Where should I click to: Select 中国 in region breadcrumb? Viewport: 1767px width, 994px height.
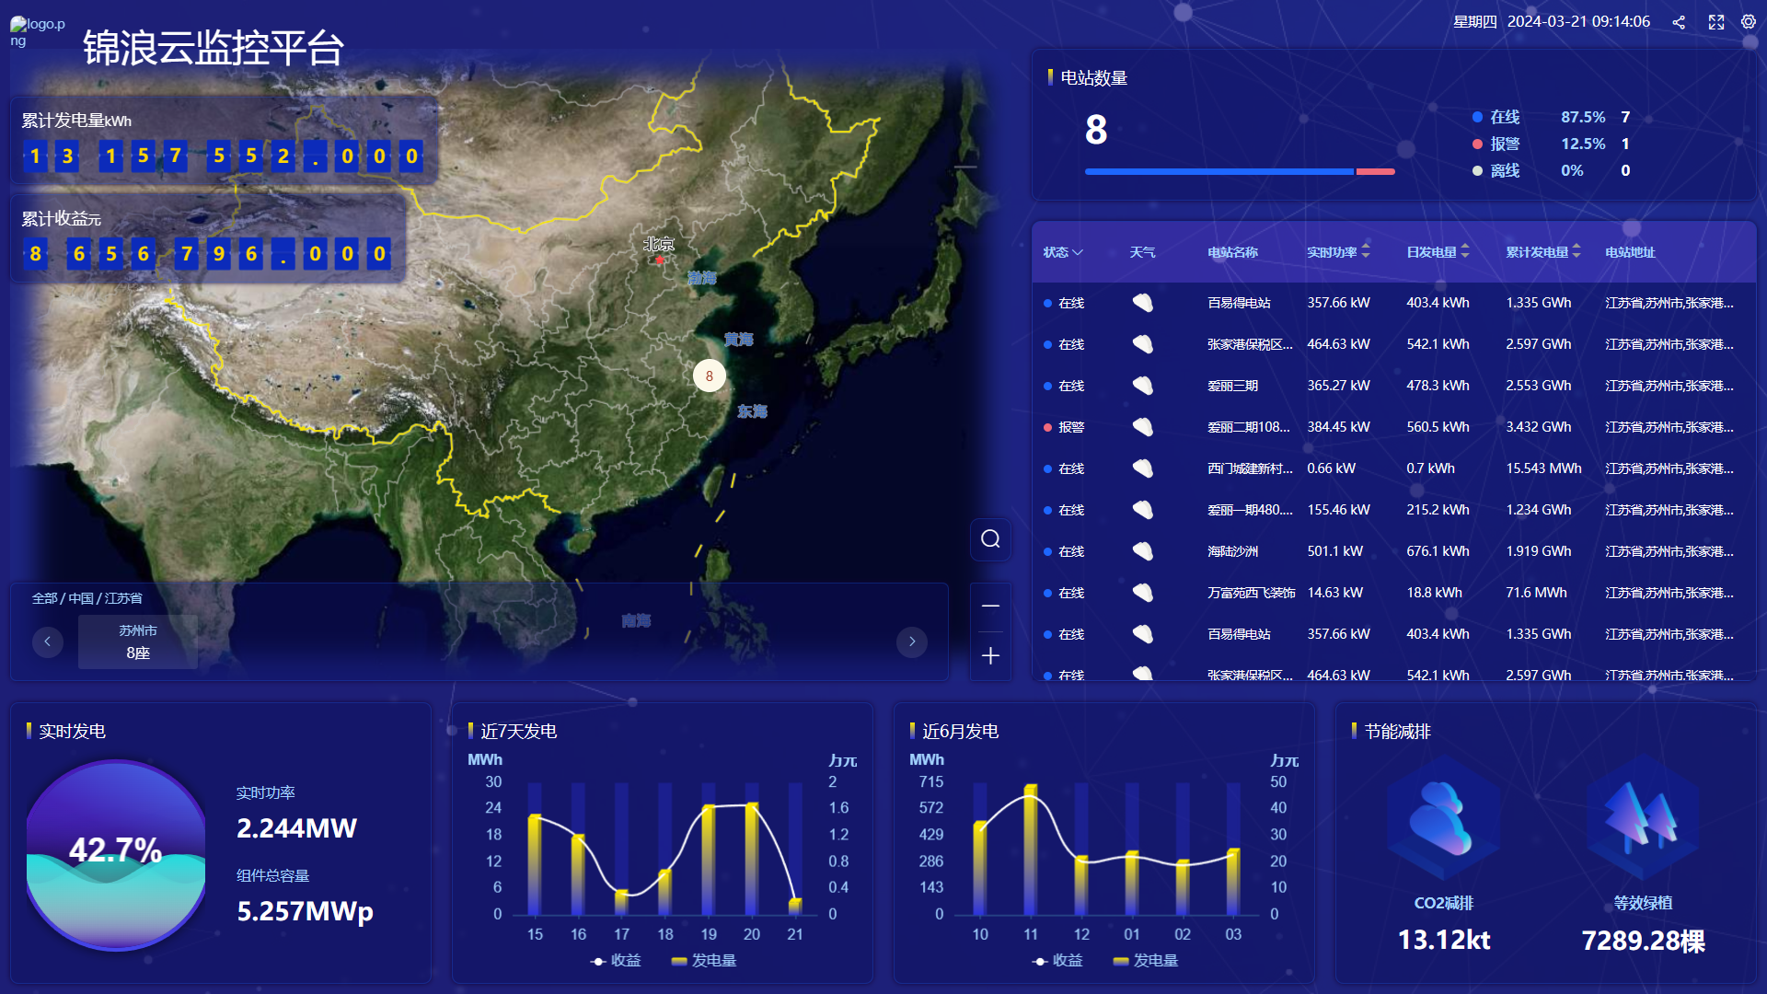pos(81,598)
